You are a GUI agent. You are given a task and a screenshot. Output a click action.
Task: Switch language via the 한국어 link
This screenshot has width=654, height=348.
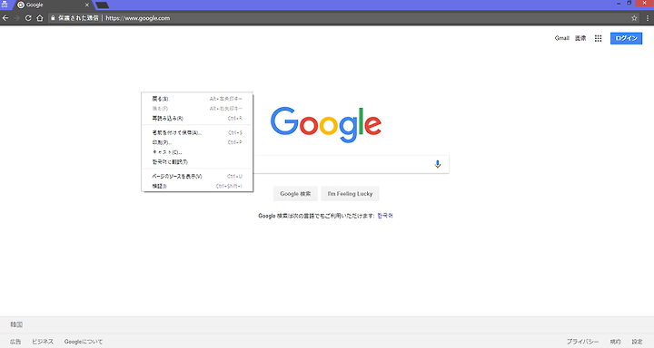click(385, 216)
